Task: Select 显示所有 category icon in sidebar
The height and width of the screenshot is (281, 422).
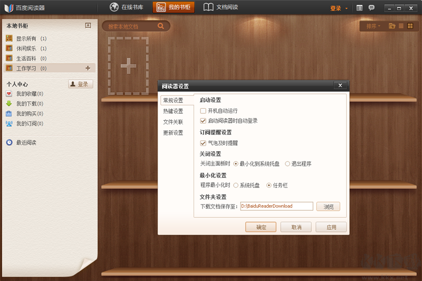Action: (x=9, y=38)
